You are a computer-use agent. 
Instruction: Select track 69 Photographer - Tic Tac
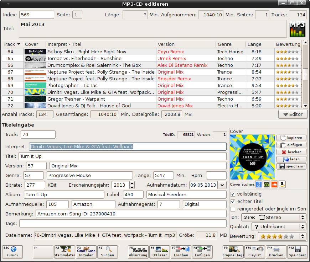pos(151,85)
